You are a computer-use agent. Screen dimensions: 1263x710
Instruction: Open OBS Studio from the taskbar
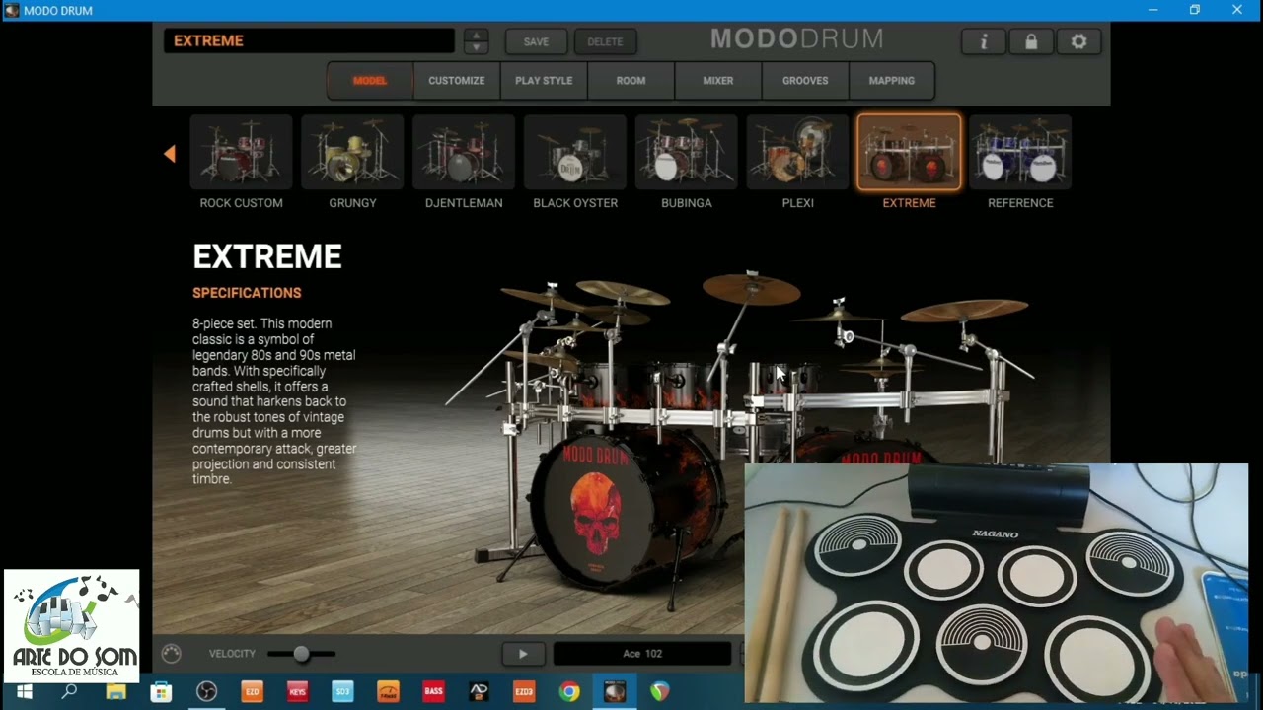tap(206, 691)
